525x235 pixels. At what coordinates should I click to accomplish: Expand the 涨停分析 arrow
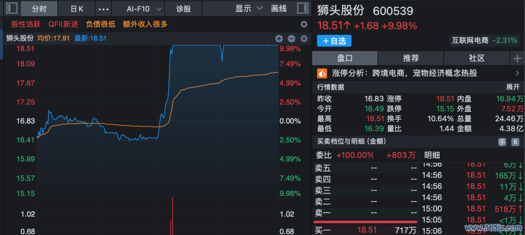click(518, 73)
